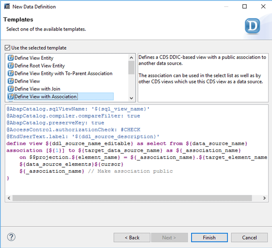Close the New Data Definition dialog

click(x=263, y=7)
